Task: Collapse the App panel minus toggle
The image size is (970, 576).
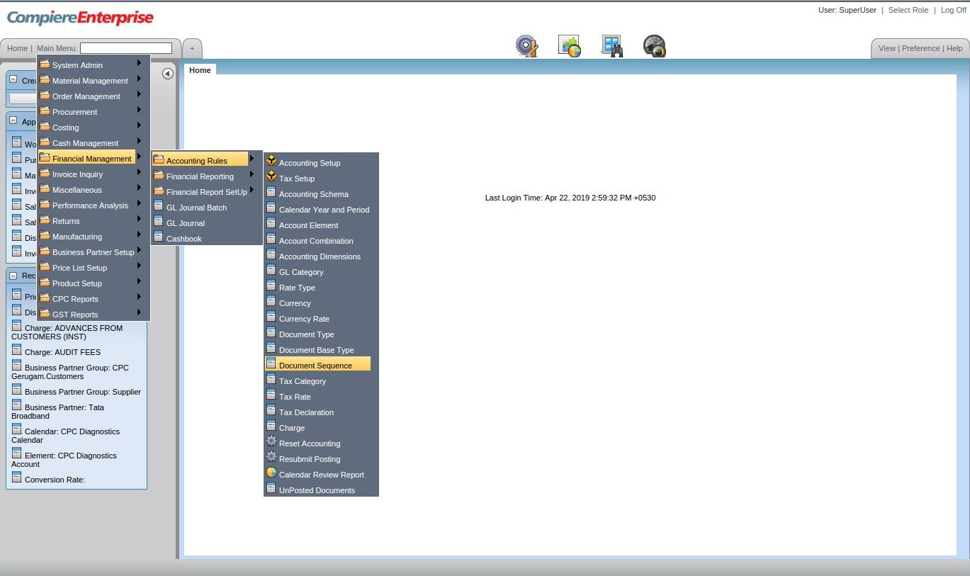Action: (x=13, y=120)
